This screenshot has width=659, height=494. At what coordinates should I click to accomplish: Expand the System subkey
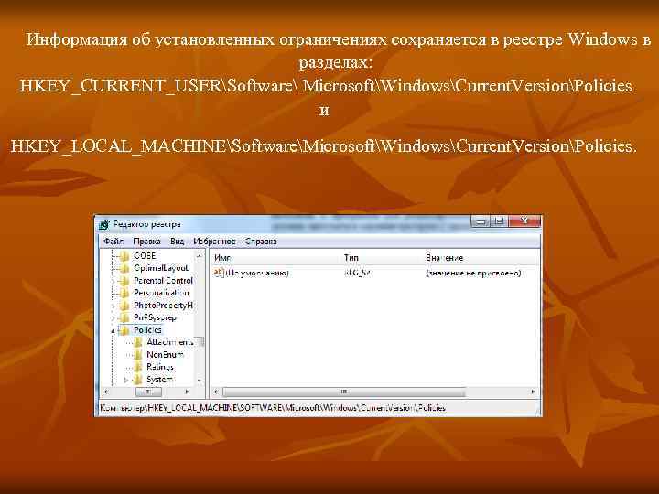click(x=126, y=381)
